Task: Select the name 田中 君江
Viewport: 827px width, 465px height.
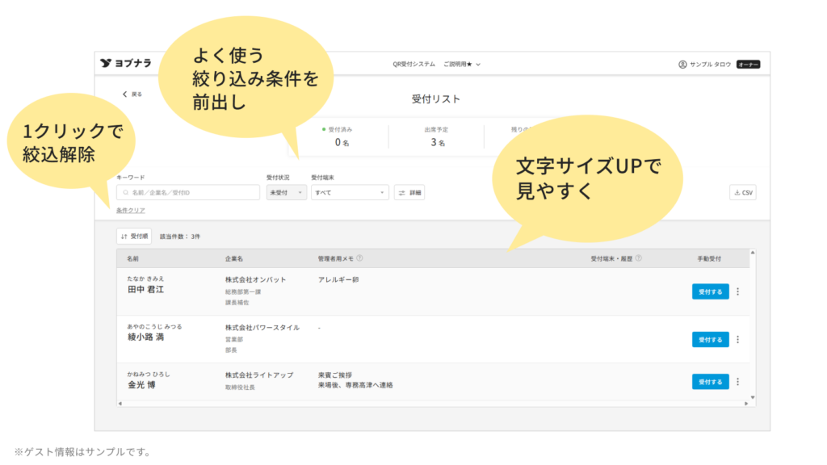Action: click(145, 290)
